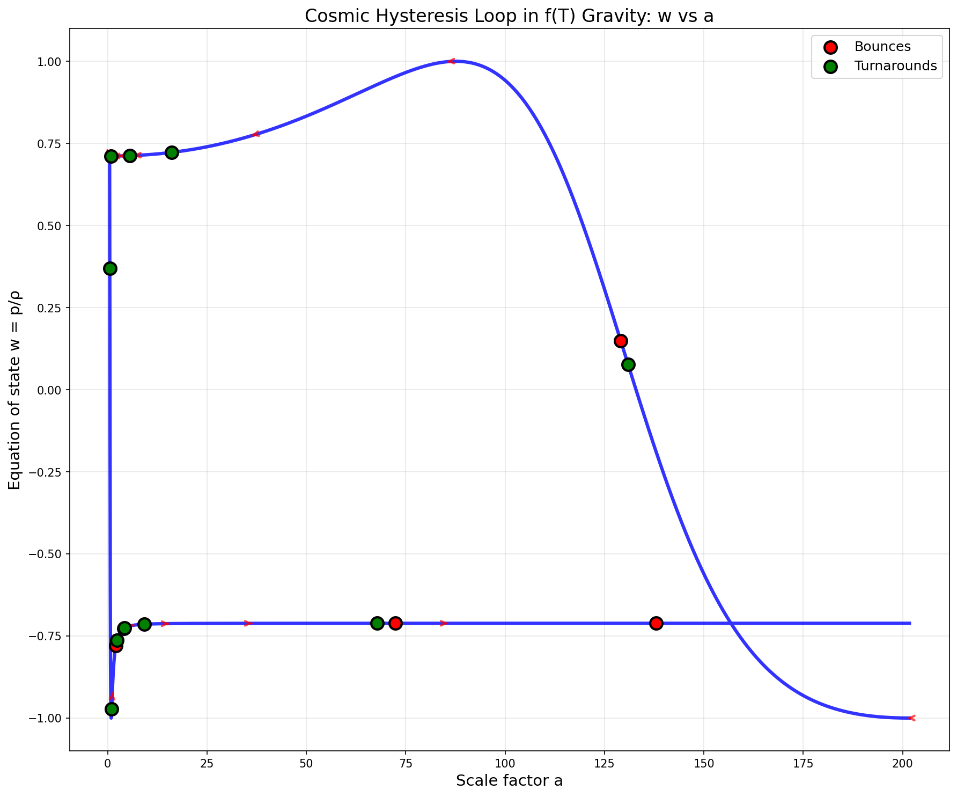Image resolution: width=957 pixels, height=797 pixels.
Task: Click the plot title about Cosmic Hysteresis Loop
Action: [509, 16]
